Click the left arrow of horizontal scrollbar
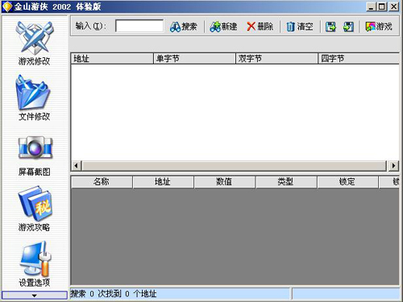Viewport: 403px width, 302px height. (x=77, y=166)
